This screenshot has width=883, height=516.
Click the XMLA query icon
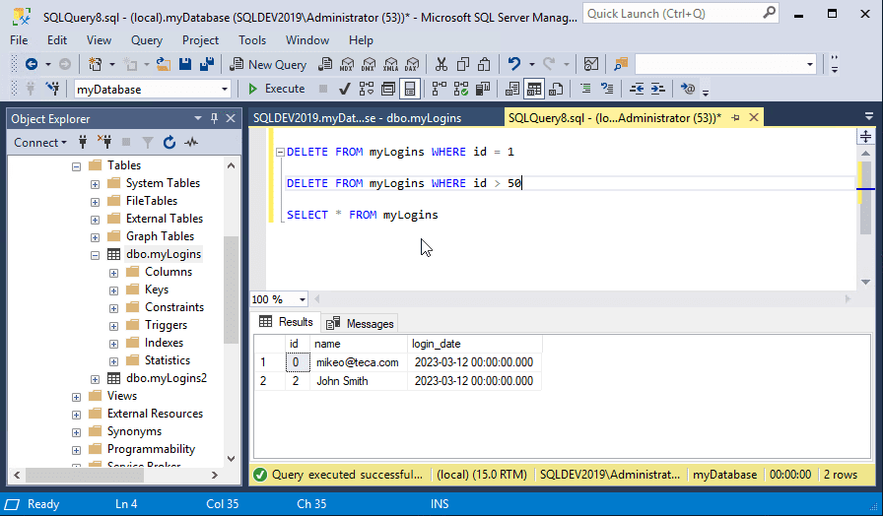click(390, 65)
